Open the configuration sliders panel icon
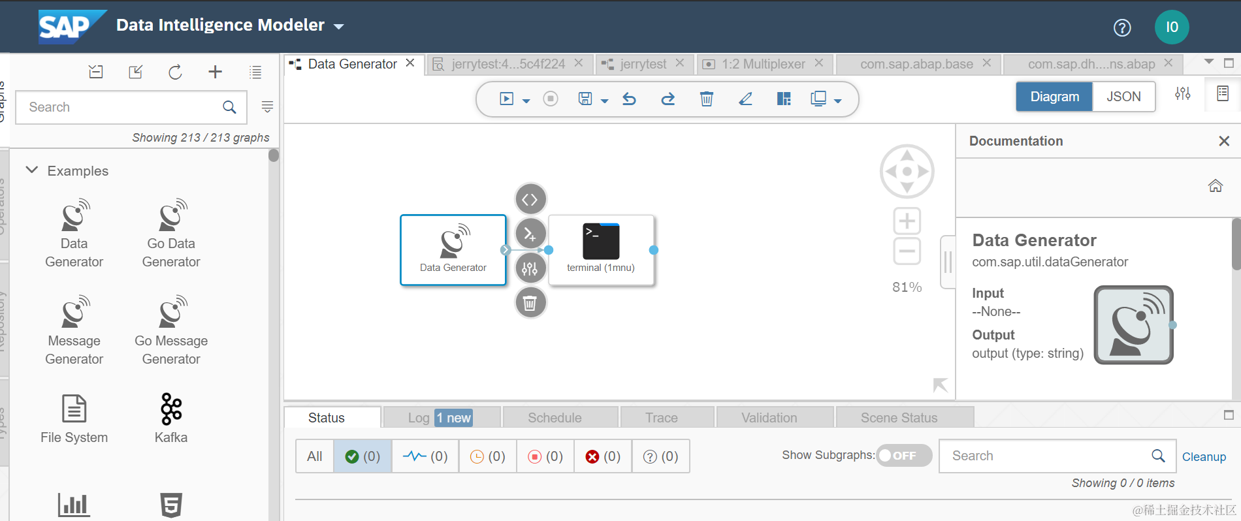Screen dimensions: 1241x521 (x=1183, y=94)
